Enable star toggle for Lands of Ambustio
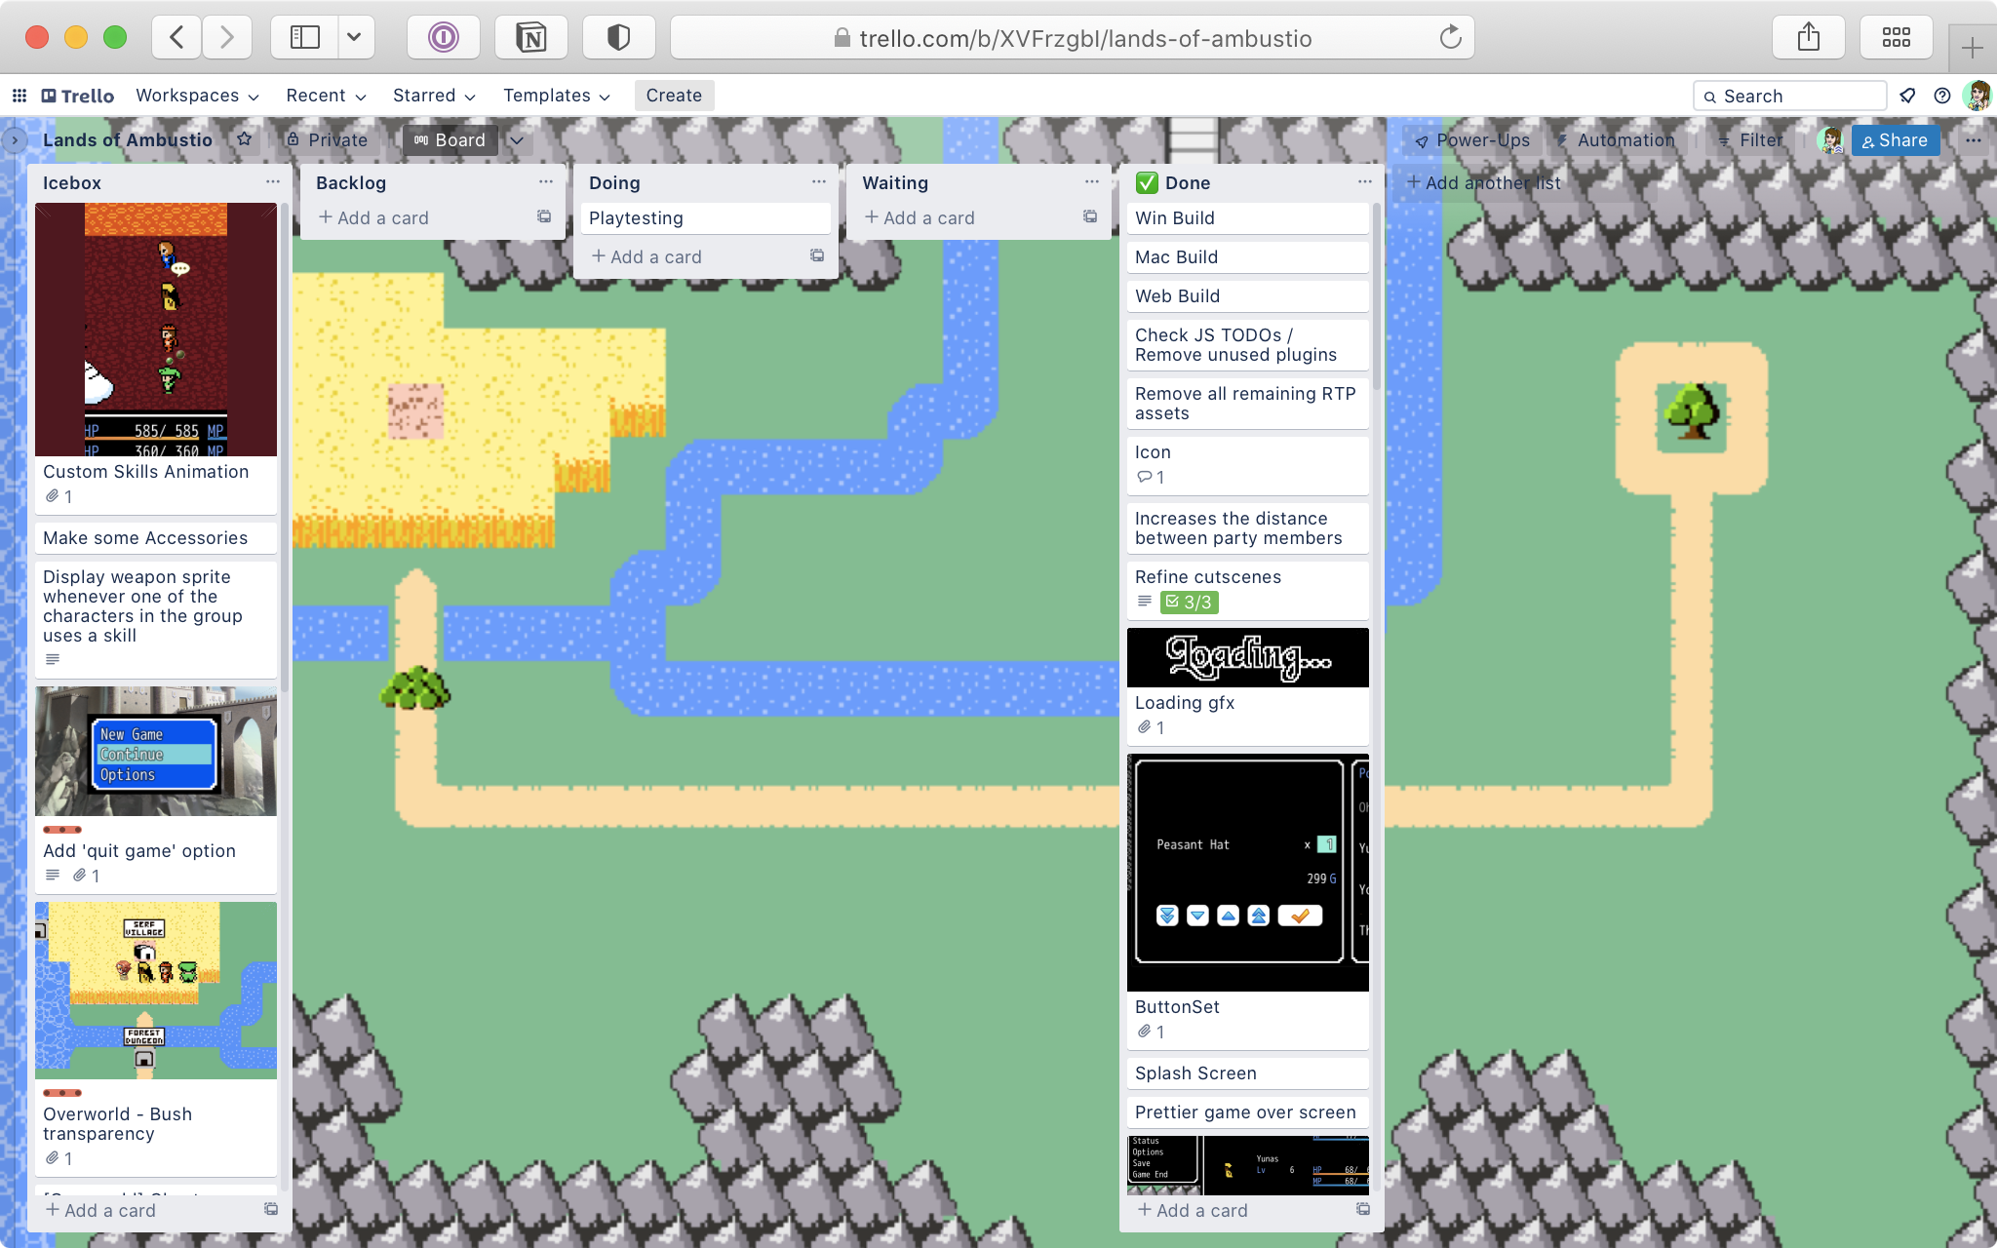Image resolution: width=1997 pixels, height=1248 pixels. [245, 139]
